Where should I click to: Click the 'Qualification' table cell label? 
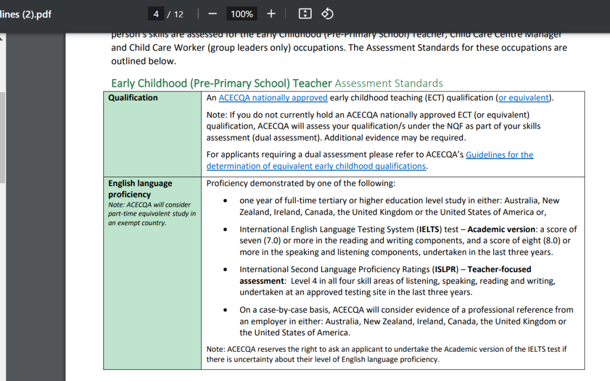coord(133,98)
